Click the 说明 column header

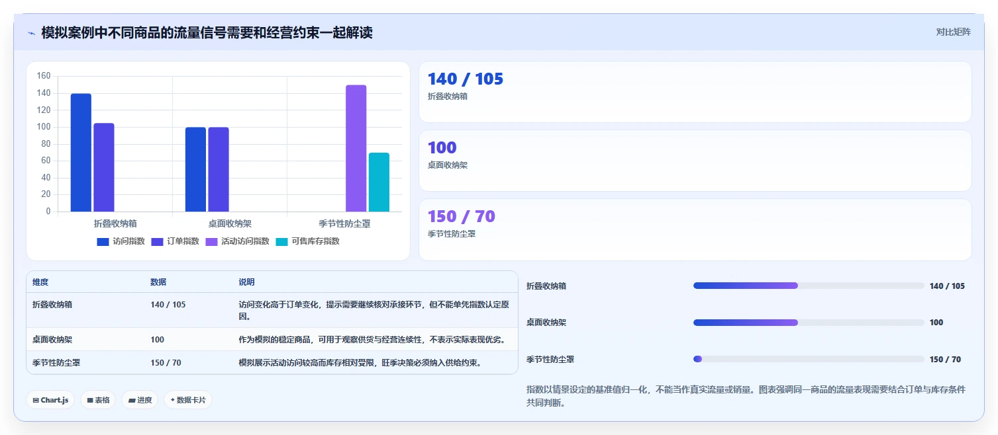pyautogui.click(x=246, y=282)
